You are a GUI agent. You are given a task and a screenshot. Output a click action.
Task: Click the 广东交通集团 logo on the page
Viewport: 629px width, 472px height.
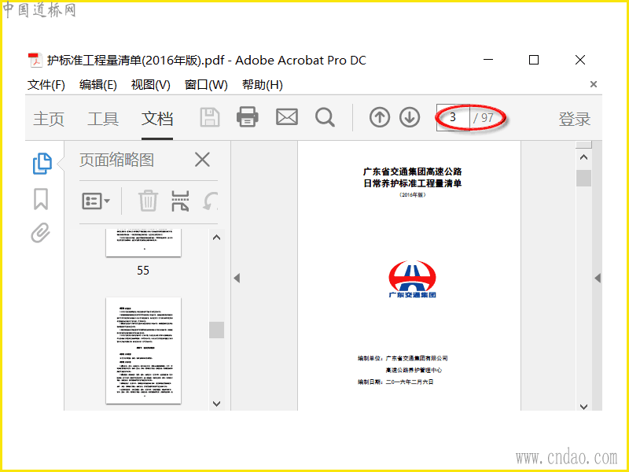point(412,279)
